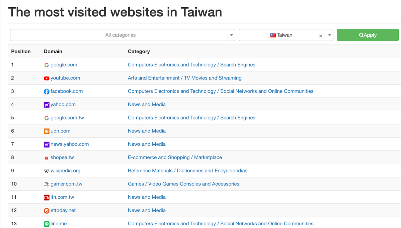Open the google.com domain link
This screenshot has height=228, width=401.
click(64, 65)
